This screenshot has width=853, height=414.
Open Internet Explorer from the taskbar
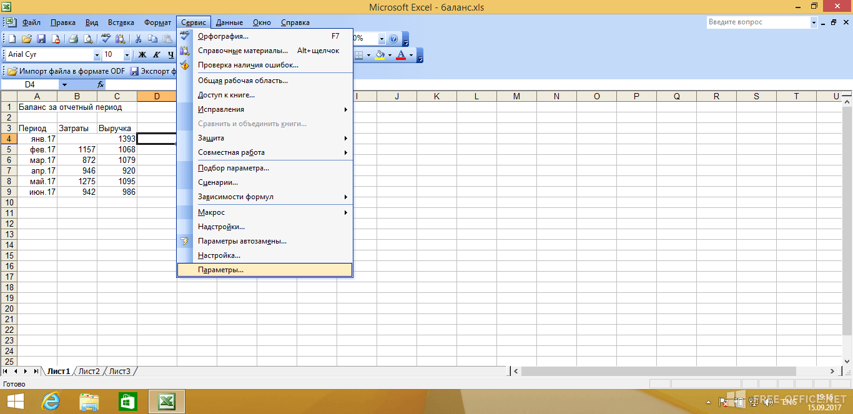pos(52,402)
